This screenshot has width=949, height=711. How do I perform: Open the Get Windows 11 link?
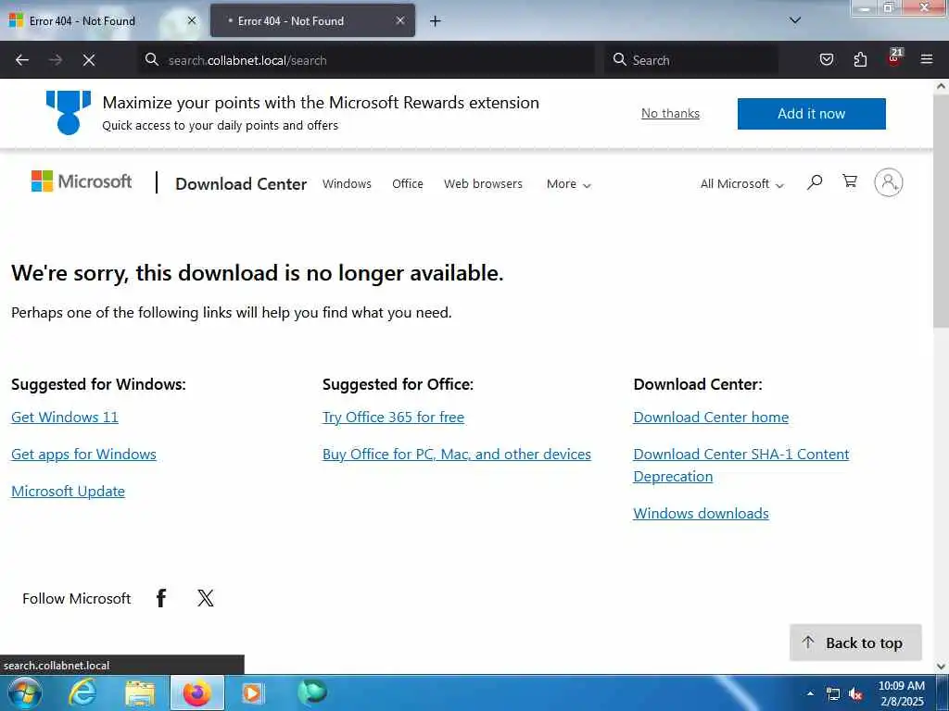click(x=65, y=418)
